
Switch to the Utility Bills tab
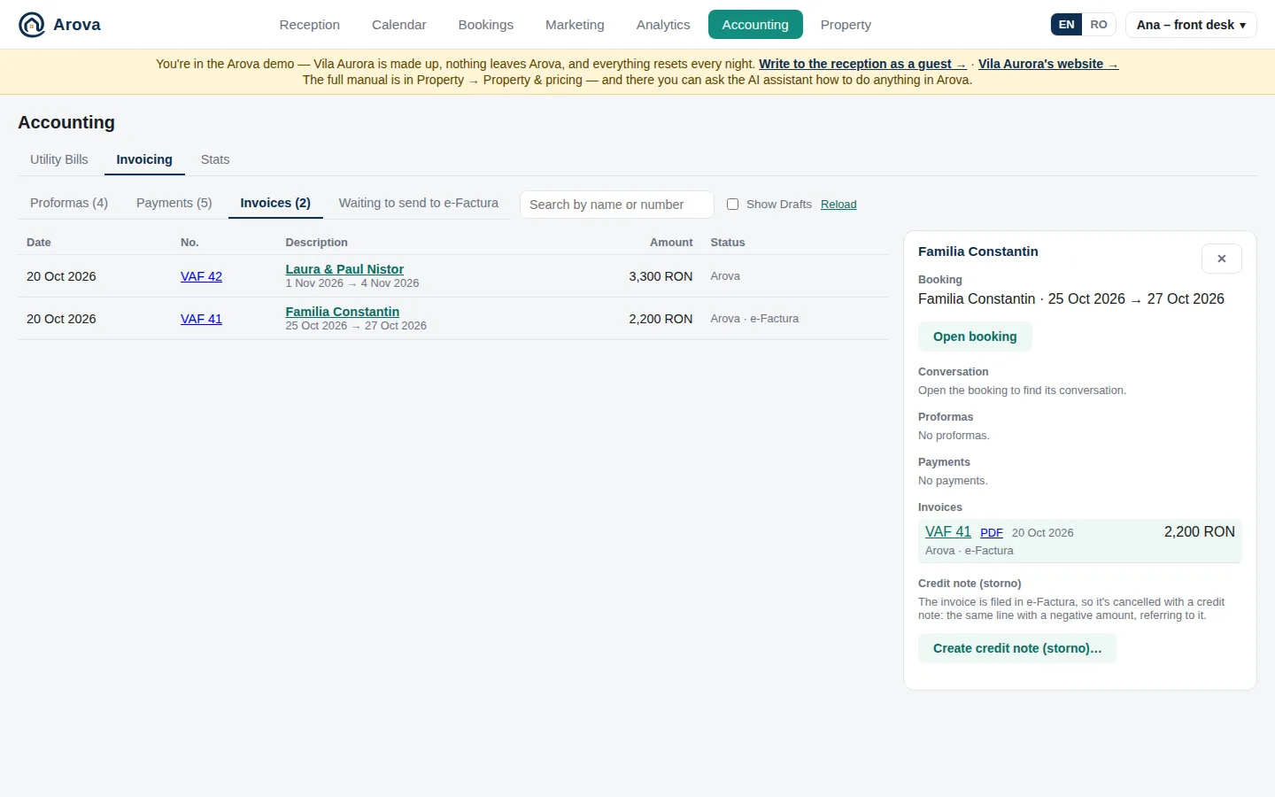[x=59, y=159]
